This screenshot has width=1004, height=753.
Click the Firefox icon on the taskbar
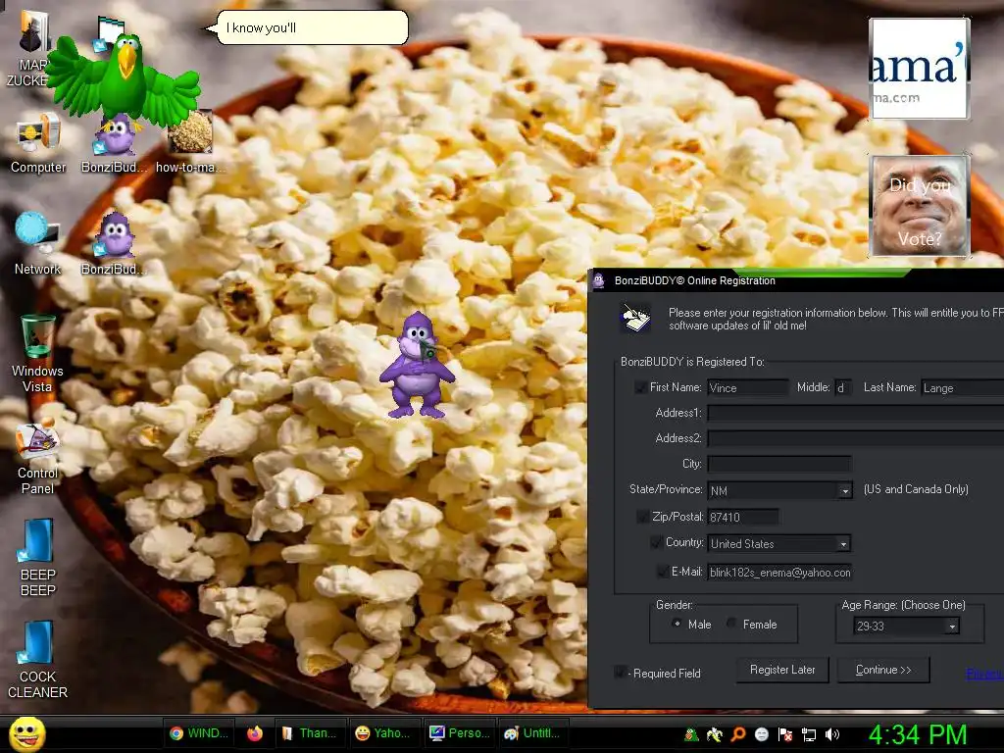click(255, 733)
